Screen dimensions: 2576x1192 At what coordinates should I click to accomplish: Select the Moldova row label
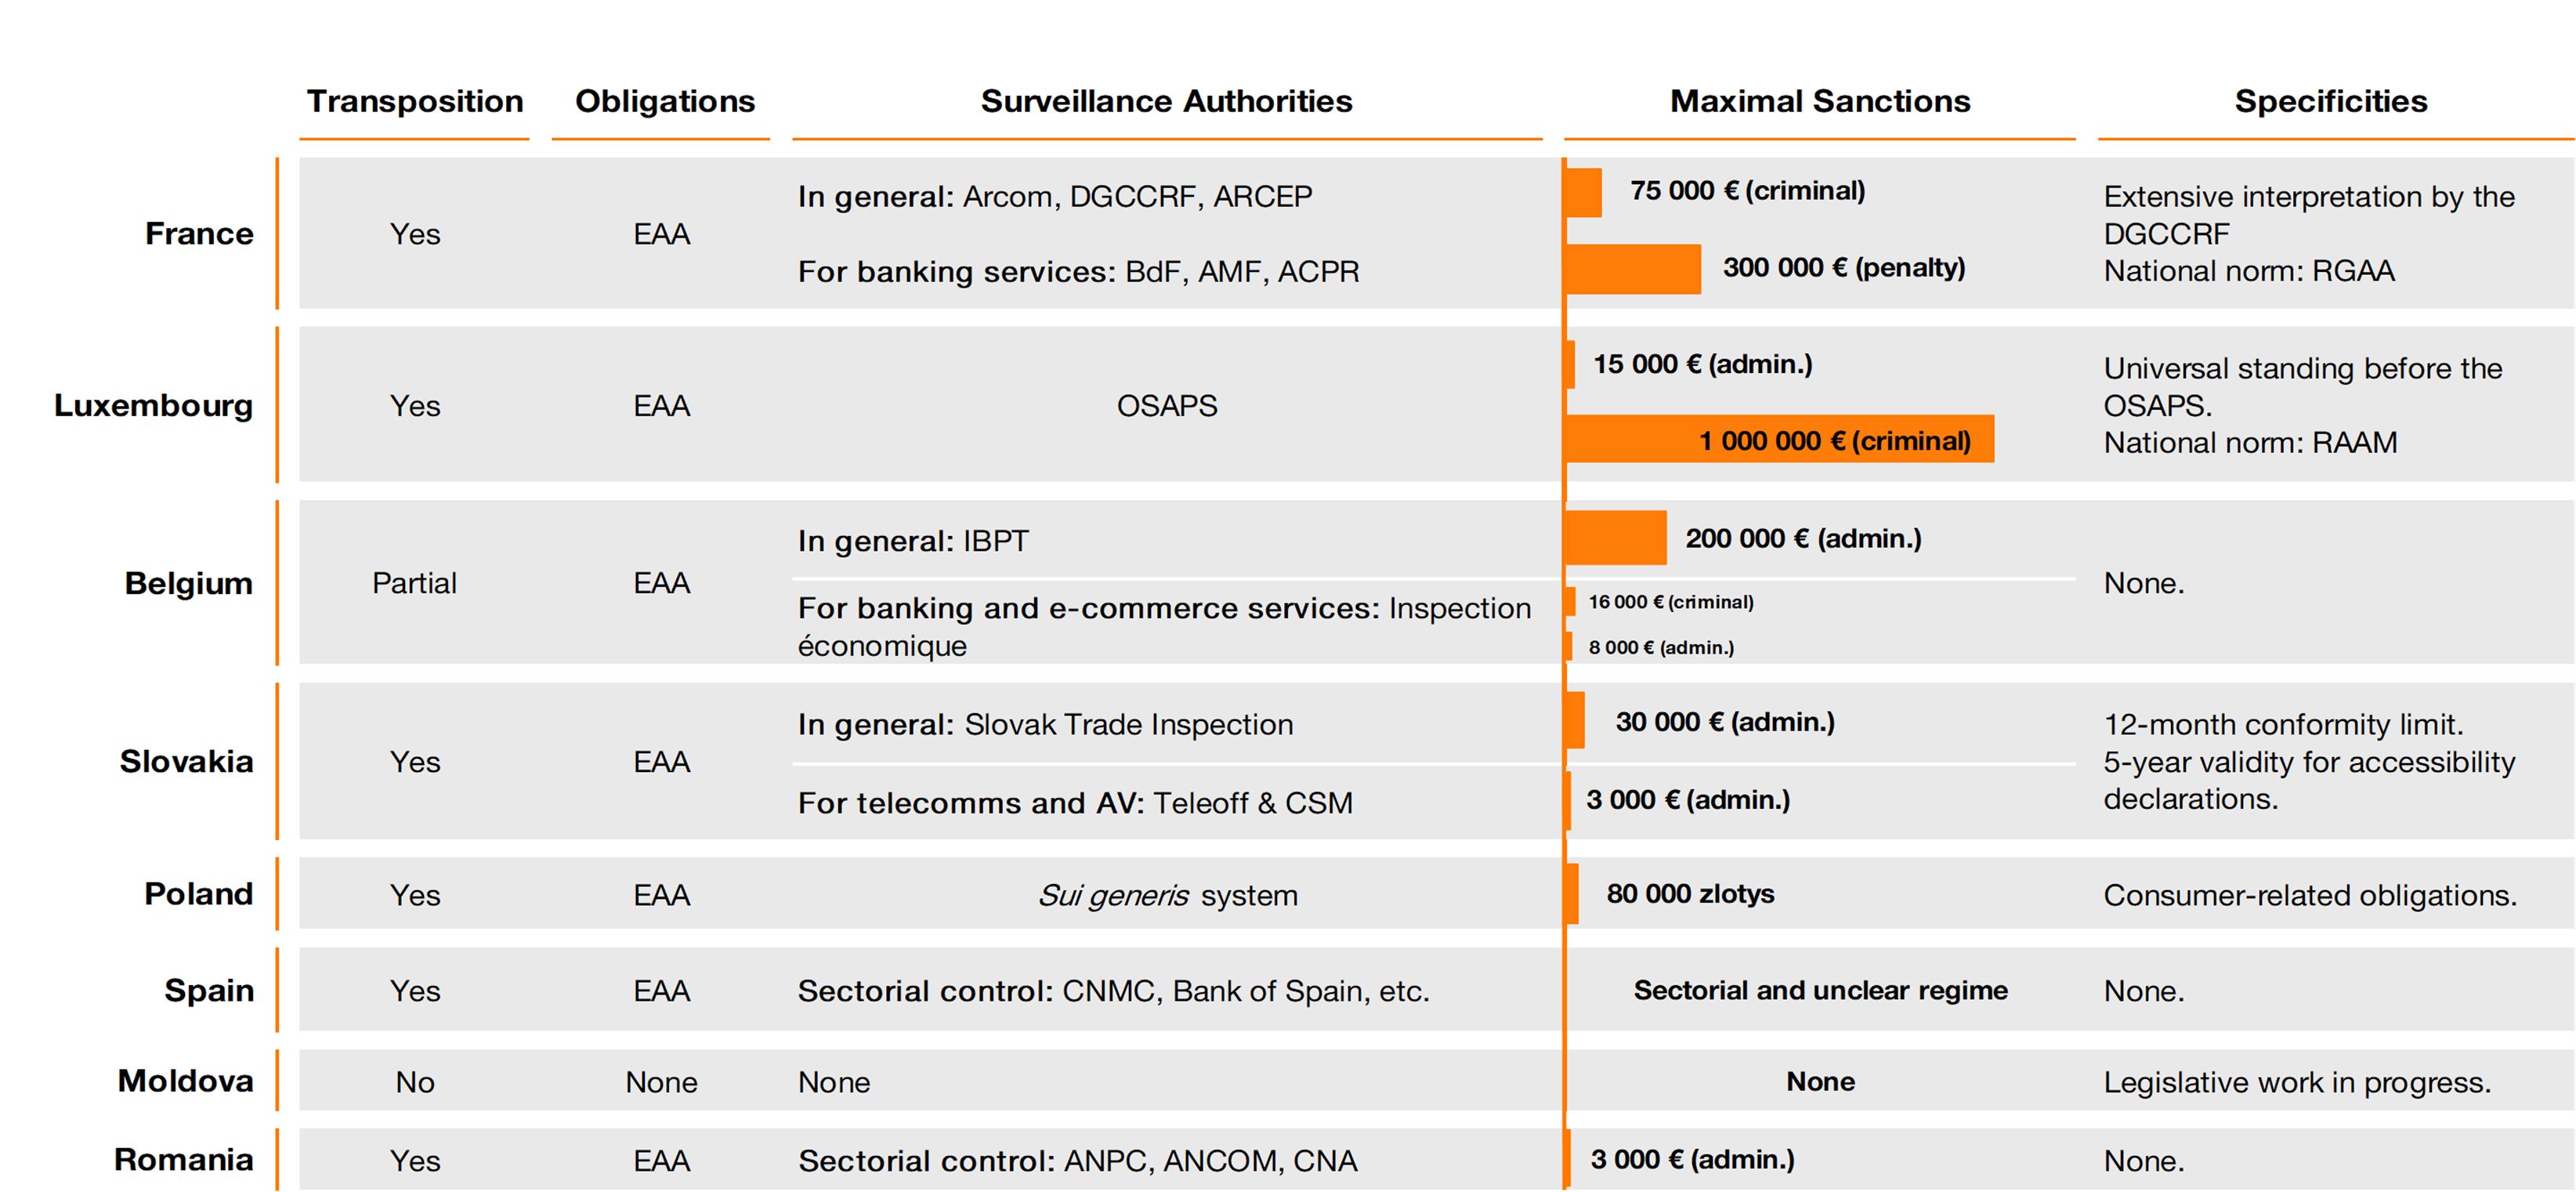[185, 1080]
